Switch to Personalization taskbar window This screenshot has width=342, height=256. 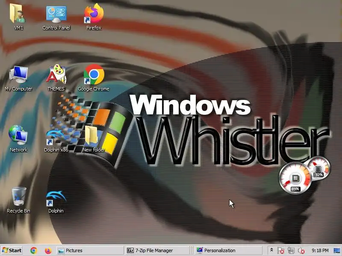click(228, 250)
